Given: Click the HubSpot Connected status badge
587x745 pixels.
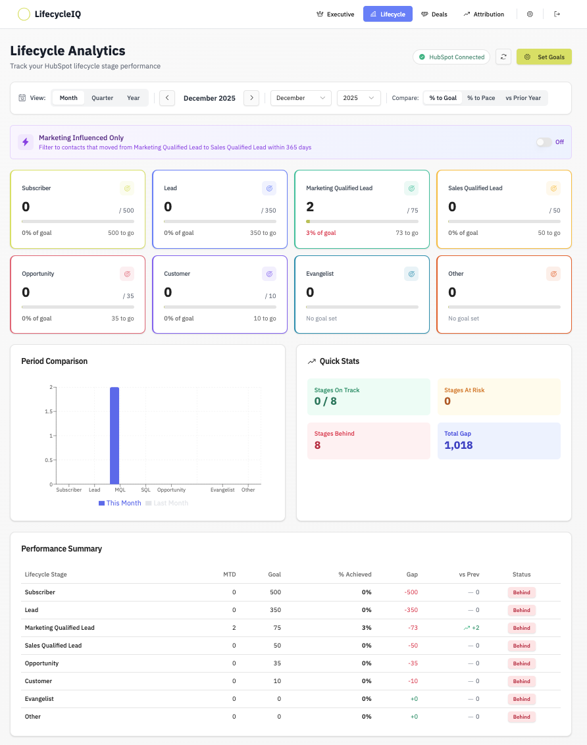Looking at the screenshot, I should 451,57.
